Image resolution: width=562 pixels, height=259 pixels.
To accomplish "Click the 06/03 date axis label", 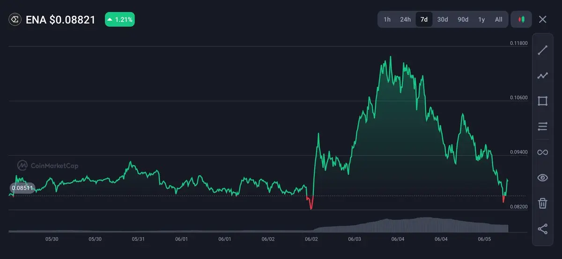I will [355, 239].
